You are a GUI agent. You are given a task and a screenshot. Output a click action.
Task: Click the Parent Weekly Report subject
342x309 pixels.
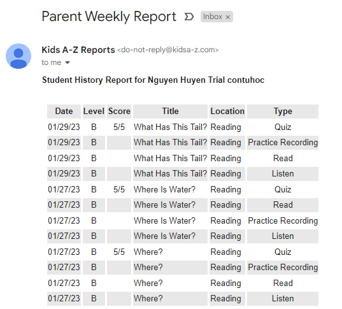[x=109, y=17]
